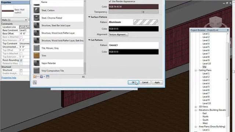Screen dimensions: 235x132
Task: Click the Location Line value field
Action: click(25, 27)
